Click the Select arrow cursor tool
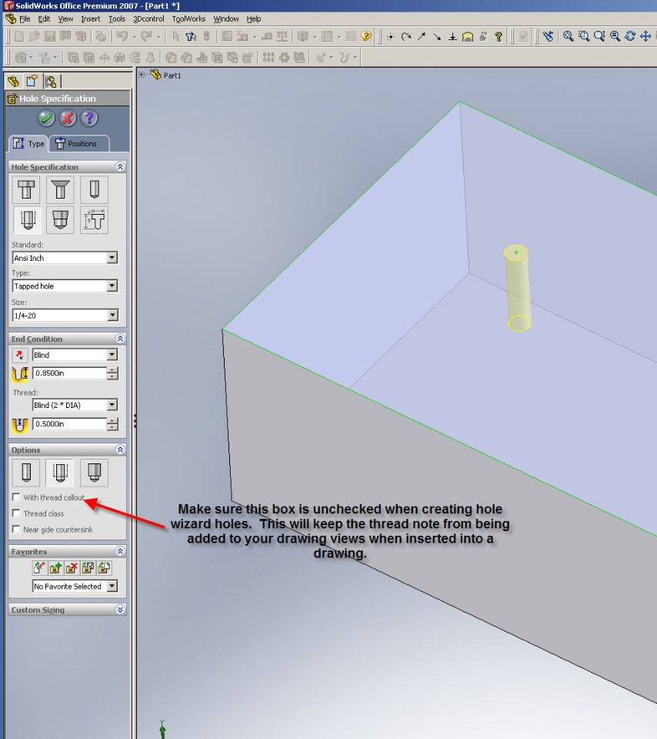Viewport: 657px width, 739px height. coord(175,36)
